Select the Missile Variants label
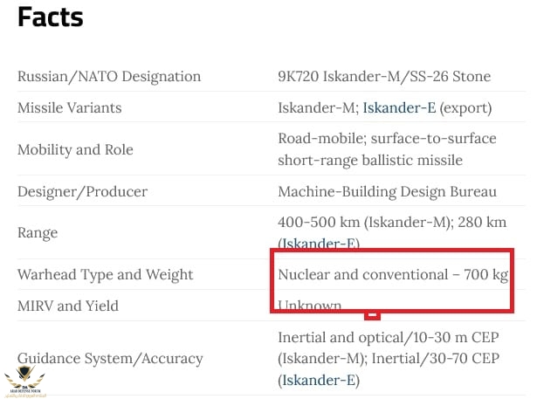 70,108
